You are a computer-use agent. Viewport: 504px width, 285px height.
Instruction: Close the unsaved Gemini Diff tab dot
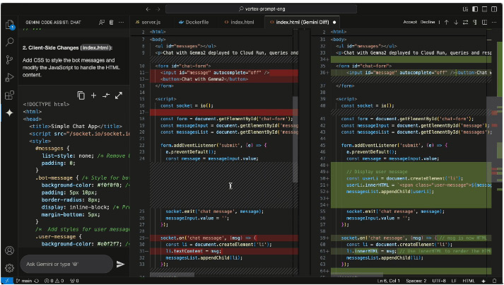pos(334,22)
